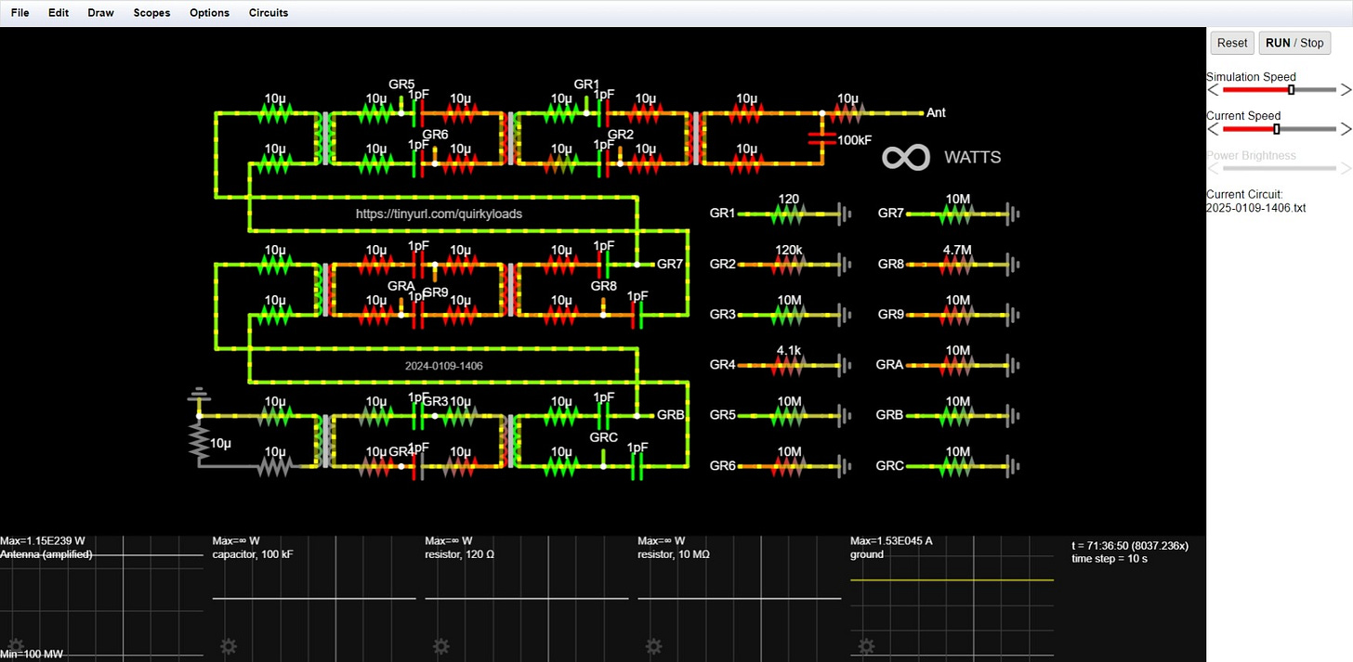Select the infinity symbol next to WATTS
This screenshot has height=662, width=1353.
pos(905,157)
